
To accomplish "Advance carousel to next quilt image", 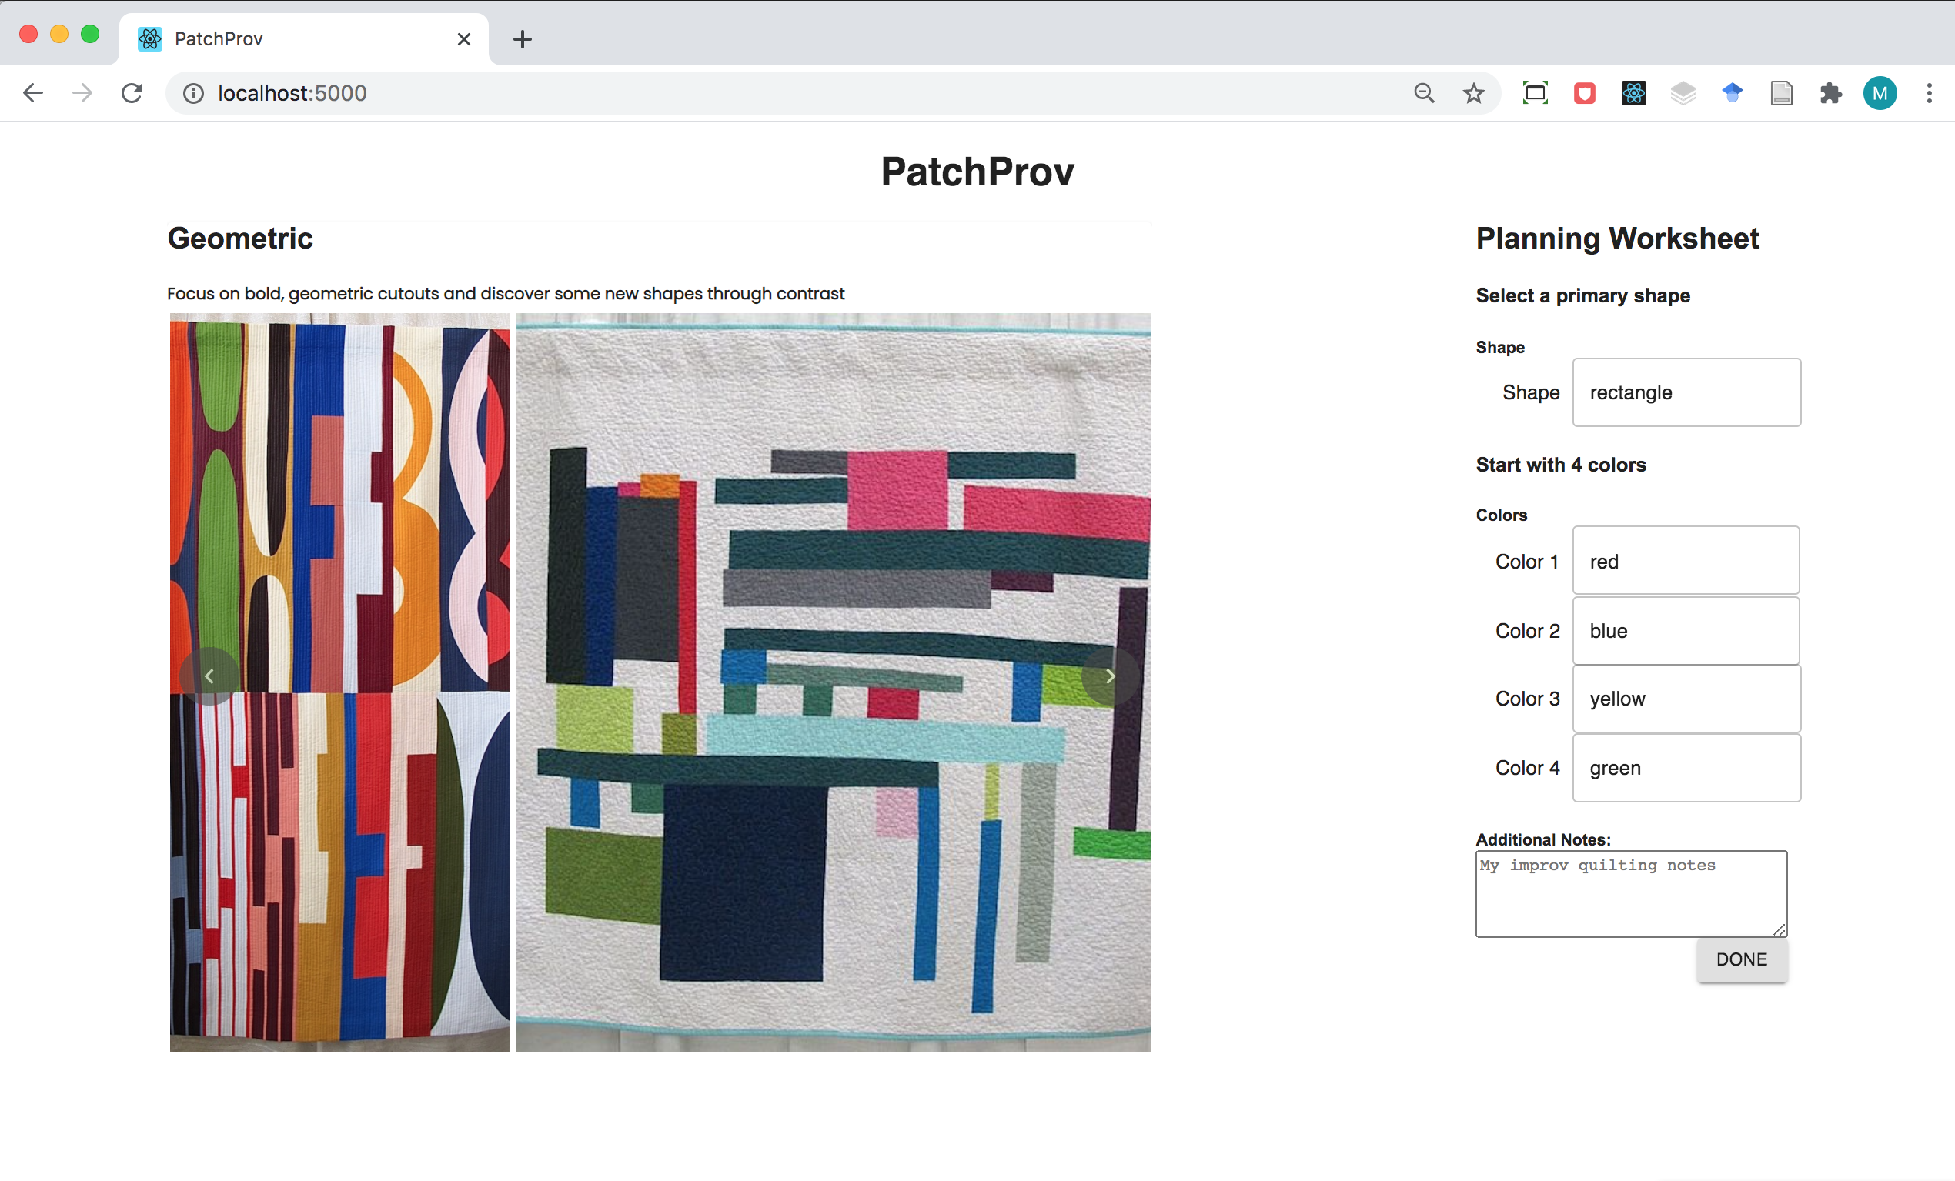I will tap(1110, 676).
